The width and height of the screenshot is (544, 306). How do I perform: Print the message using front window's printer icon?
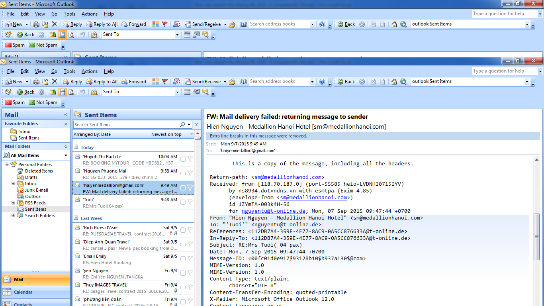coord(36,81)
